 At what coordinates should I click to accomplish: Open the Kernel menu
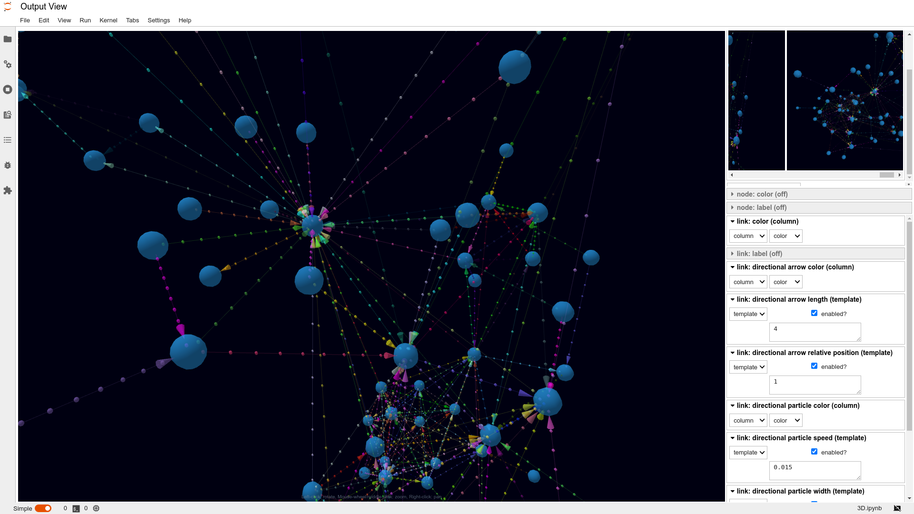click(x=108, y=20)
